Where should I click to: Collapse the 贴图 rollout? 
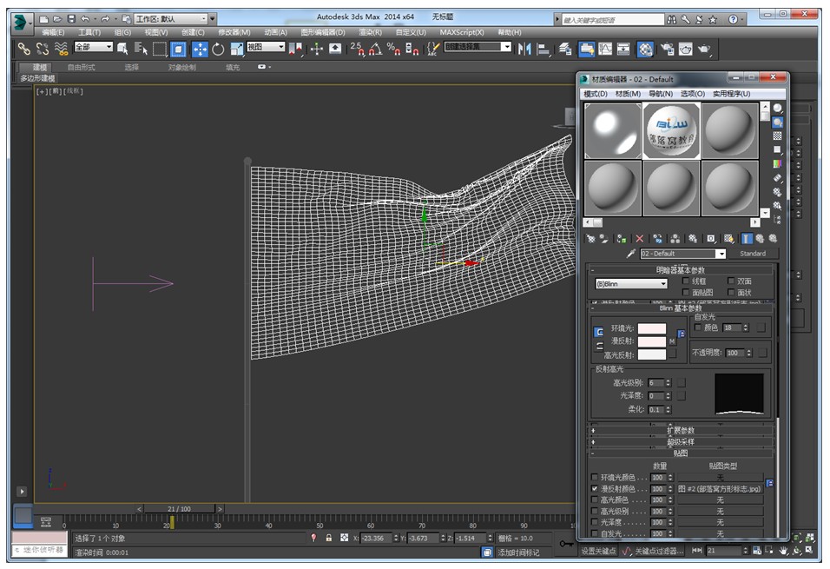(682, 453)
